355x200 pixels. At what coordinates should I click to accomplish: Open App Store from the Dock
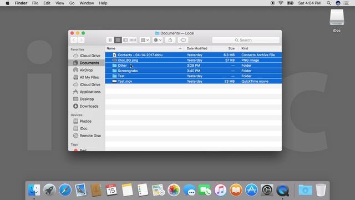click(x=251, y=190)
